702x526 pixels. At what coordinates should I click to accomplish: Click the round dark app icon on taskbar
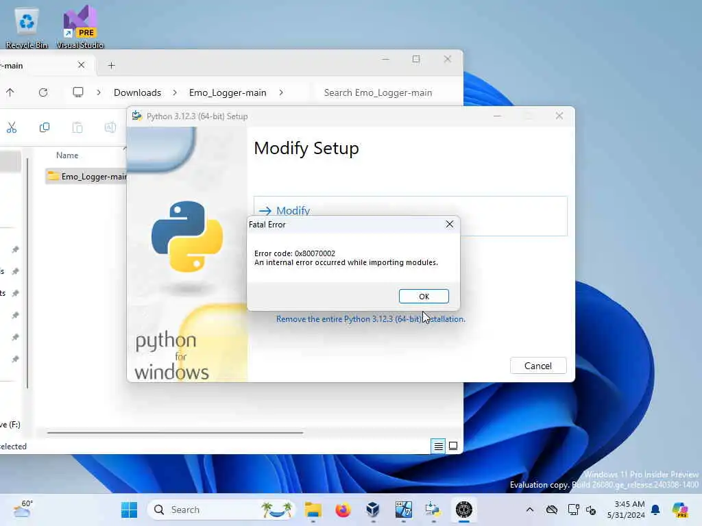464,510
